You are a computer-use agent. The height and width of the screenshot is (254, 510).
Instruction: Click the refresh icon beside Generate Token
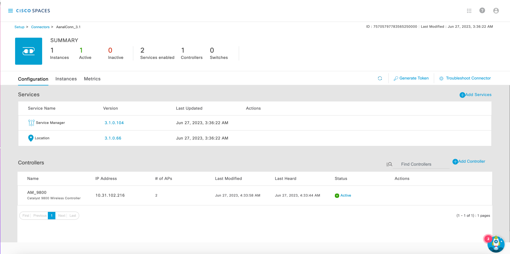click(x=380, y=79)
